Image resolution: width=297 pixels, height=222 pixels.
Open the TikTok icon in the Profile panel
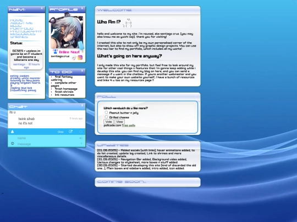coord(74,58)
